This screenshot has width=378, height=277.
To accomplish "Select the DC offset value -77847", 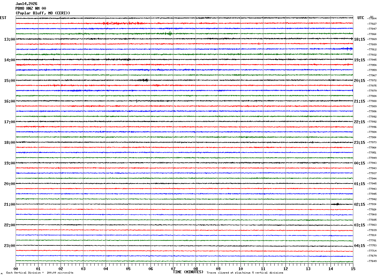I will (372, 29).
